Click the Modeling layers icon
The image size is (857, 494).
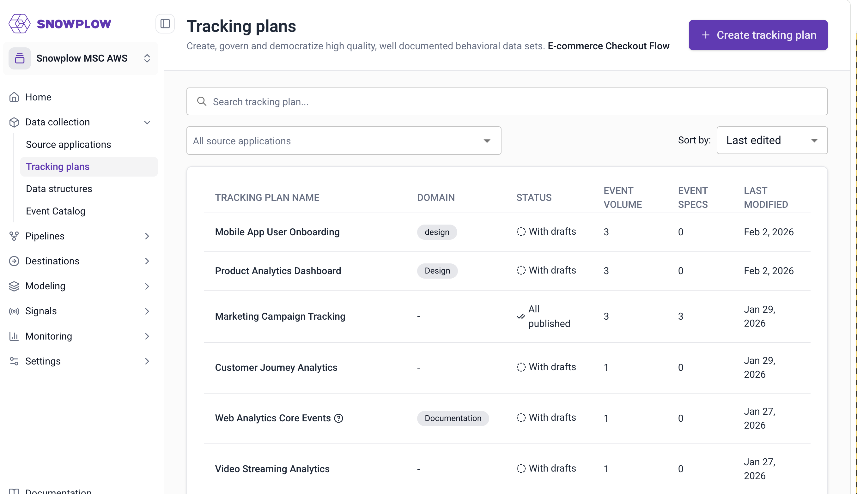(14, 286)
